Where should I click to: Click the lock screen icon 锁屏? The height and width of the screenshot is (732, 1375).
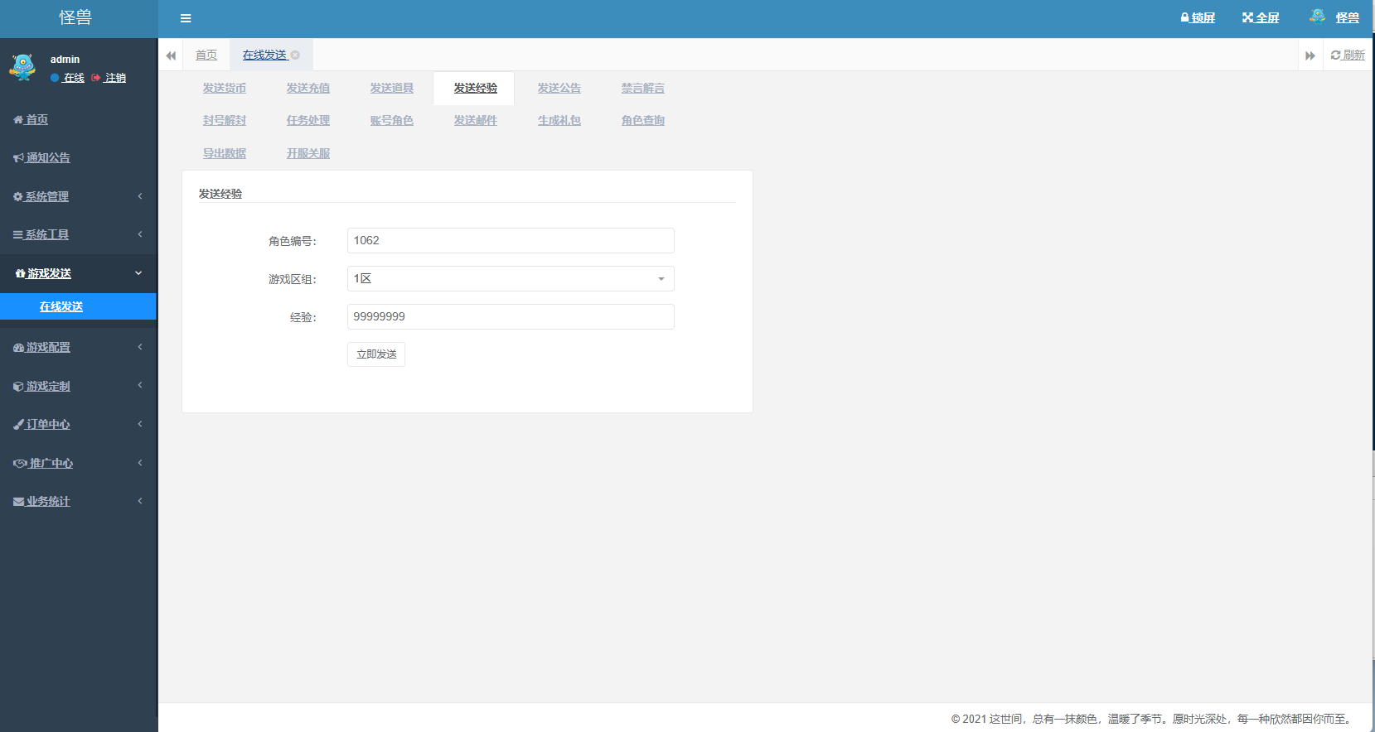[1198, 18]
